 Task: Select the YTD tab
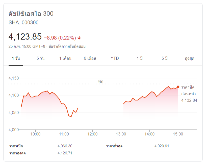(115, 58)
